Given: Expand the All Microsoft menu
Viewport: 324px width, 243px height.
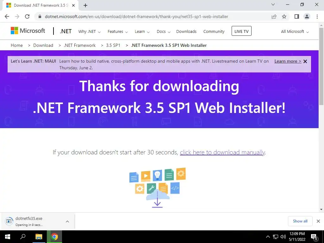Looking at the screenshot, I should click(x=295, y=32).
